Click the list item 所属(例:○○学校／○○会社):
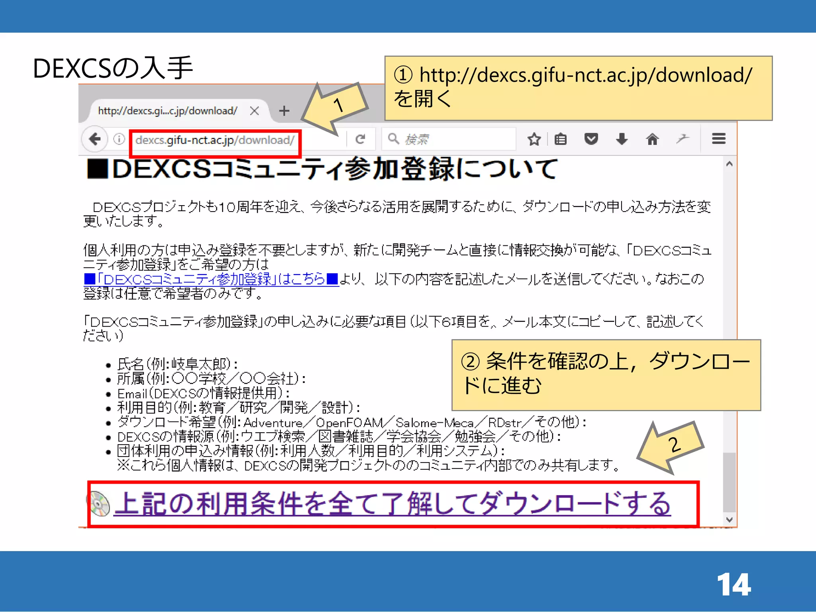Viewport: 816px width, 612px height. (212, 379)
